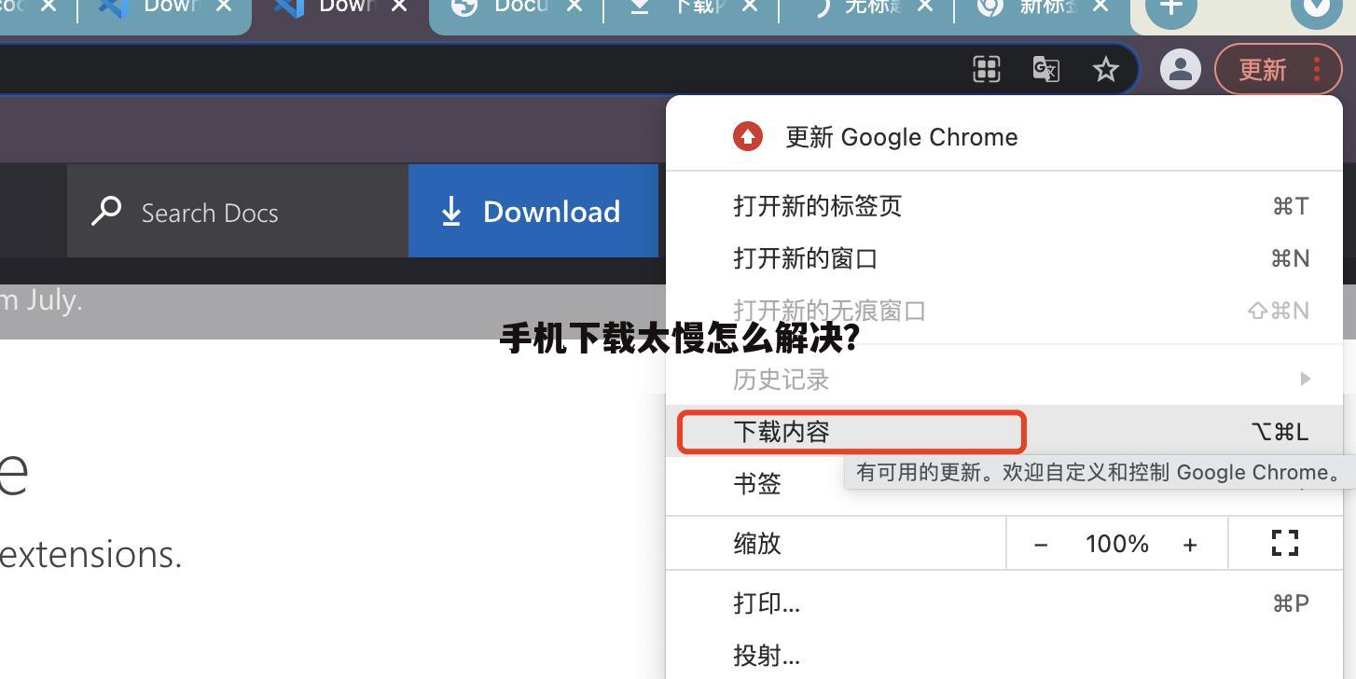Choose 打开新的窗口 from the menu

tap(1004, 258)
